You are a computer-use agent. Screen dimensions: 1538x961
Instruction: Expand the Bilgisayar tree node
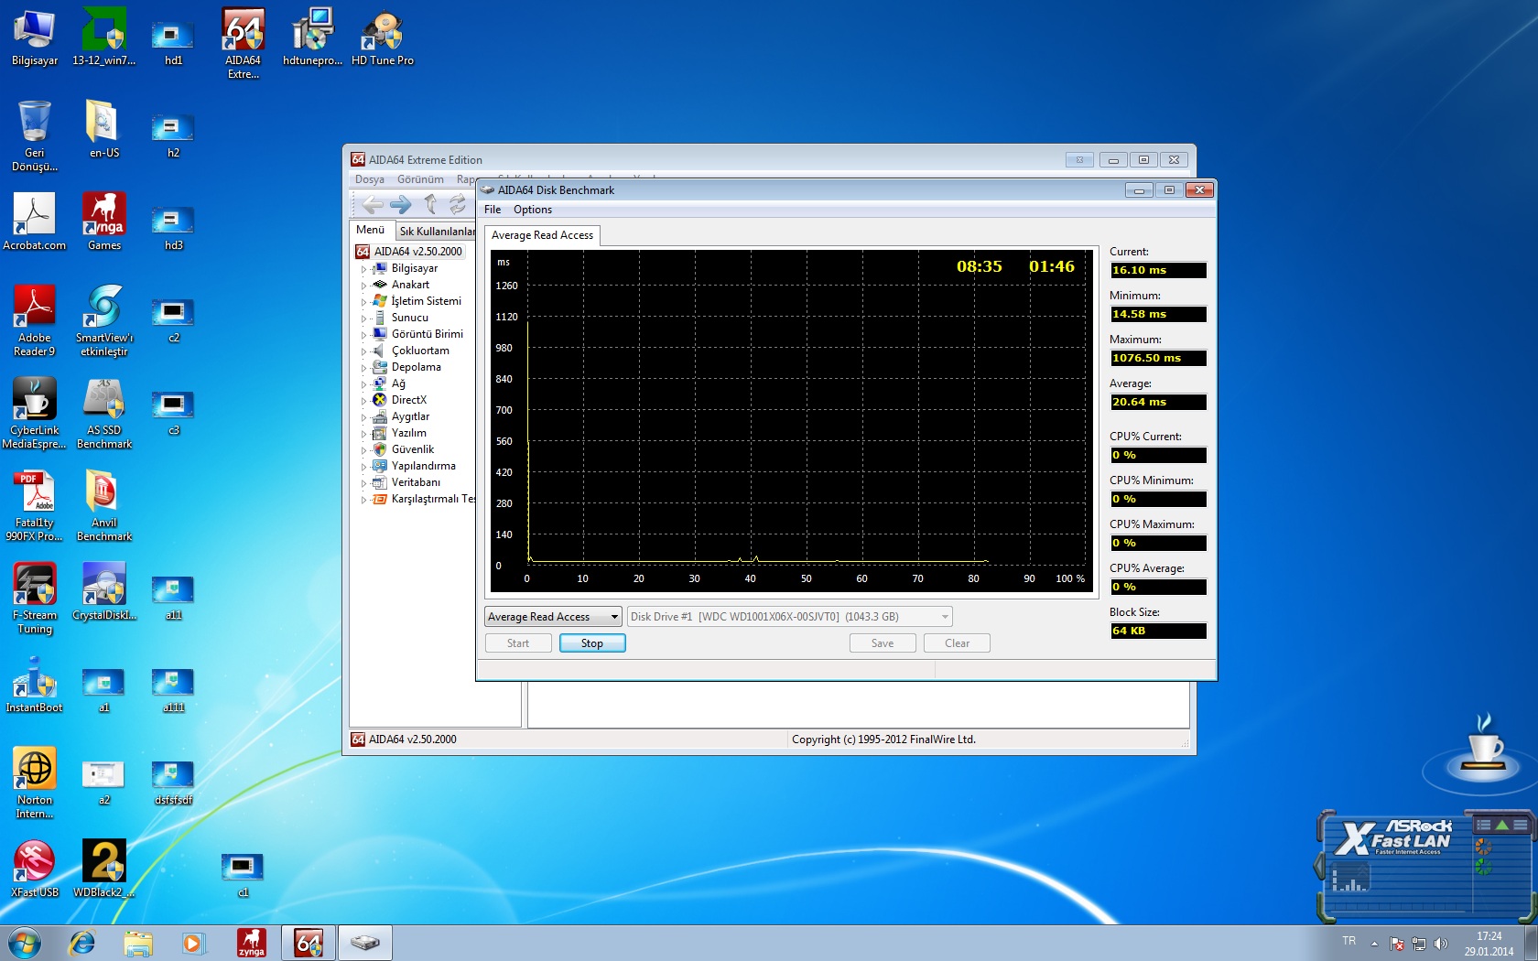[363, 269]
